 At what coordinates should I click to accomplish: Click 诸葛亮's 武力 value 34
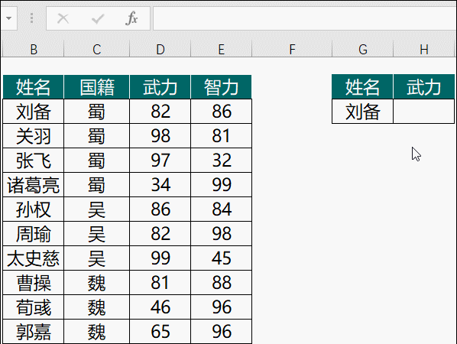[x=160, y=185]
